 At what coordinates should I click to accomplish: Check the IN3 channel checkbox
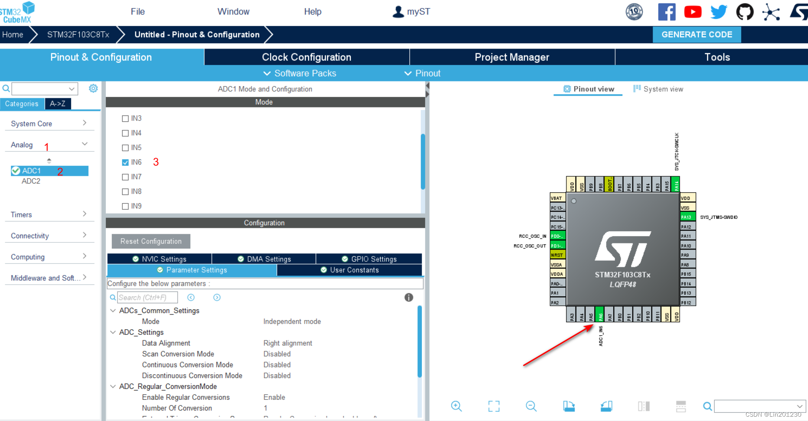[x=125, y=118]
